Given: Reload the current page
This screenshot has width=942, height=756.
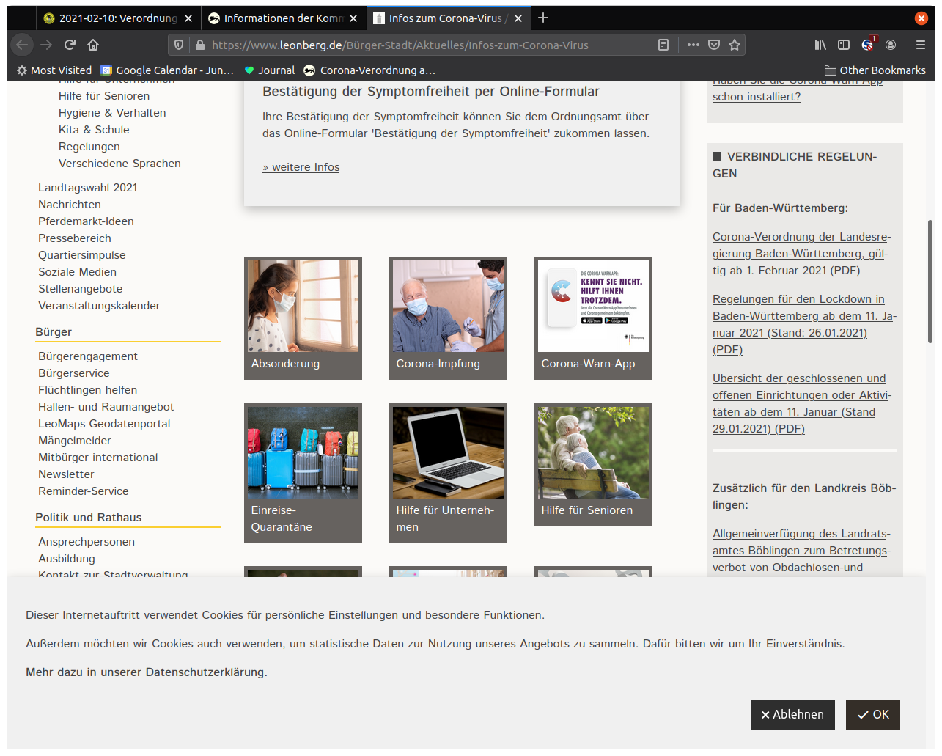Looking at the screenshot, I should (x=70, y=45).
